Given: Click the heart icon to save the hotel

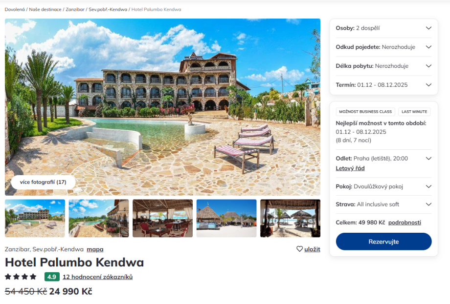Looking at the screenshot, I should pyautogui.click(x=299, y=249).
